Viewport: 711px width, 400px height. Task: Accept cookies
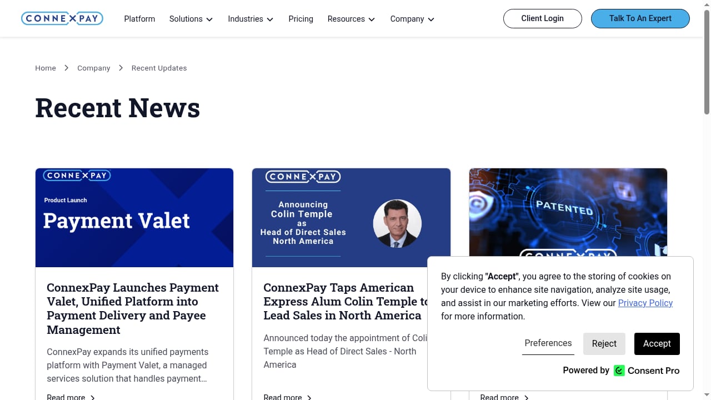[x=657, y=344]
